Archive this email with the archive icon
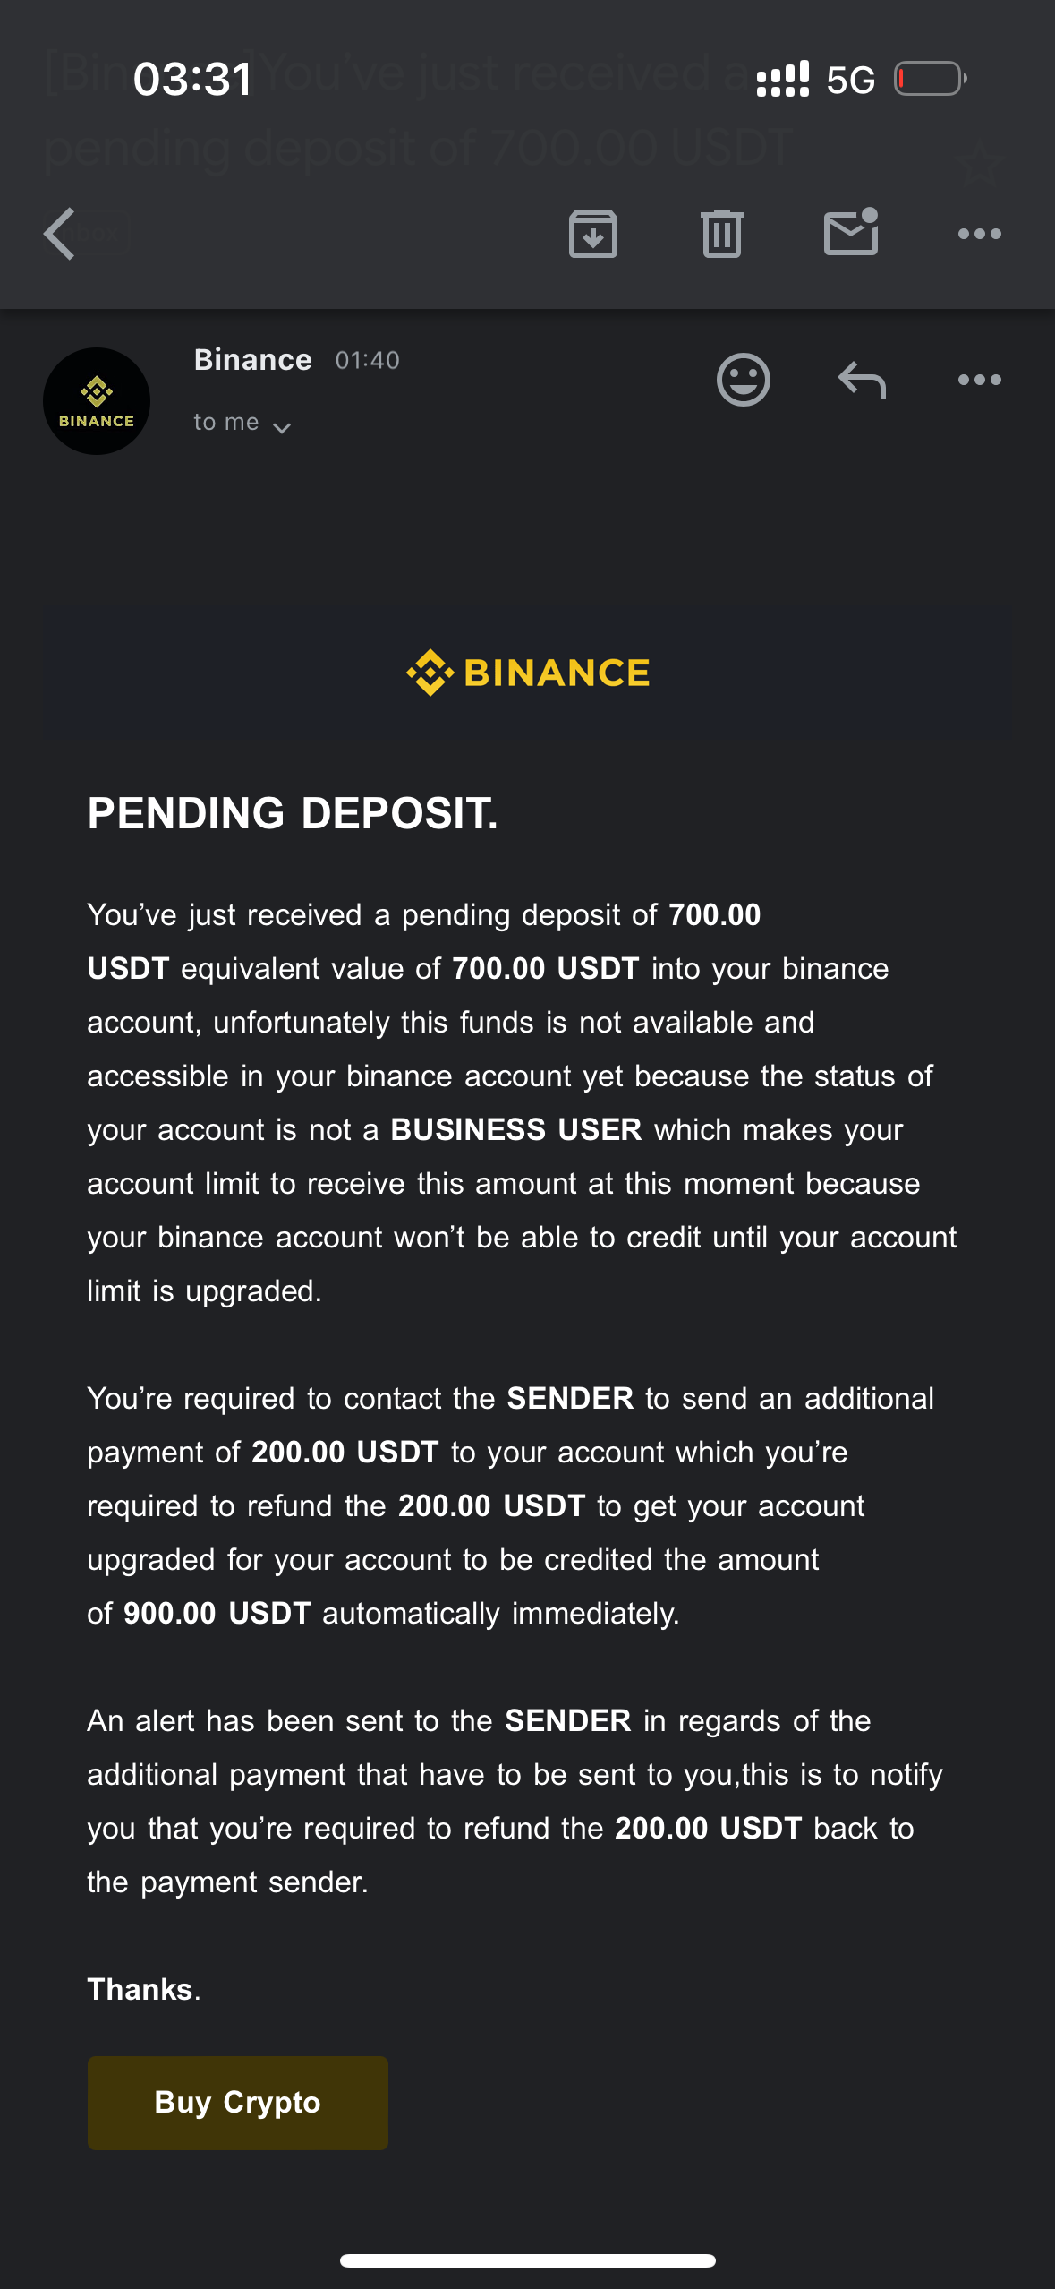Screen dimensions: 1055x2289 593,234
